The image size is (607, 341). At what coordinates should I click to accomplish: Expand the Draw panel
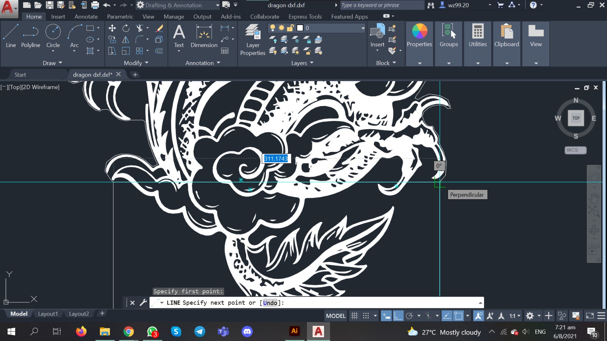52,63
